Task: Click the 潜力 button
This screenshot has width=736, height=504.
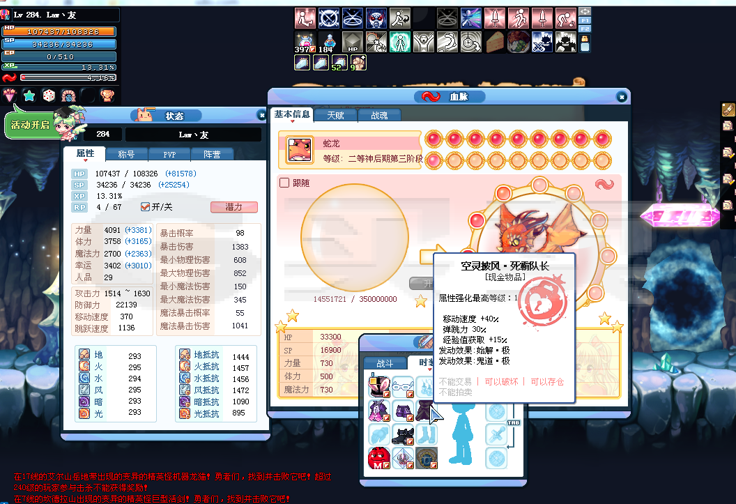Action: [x=233, y=207]
